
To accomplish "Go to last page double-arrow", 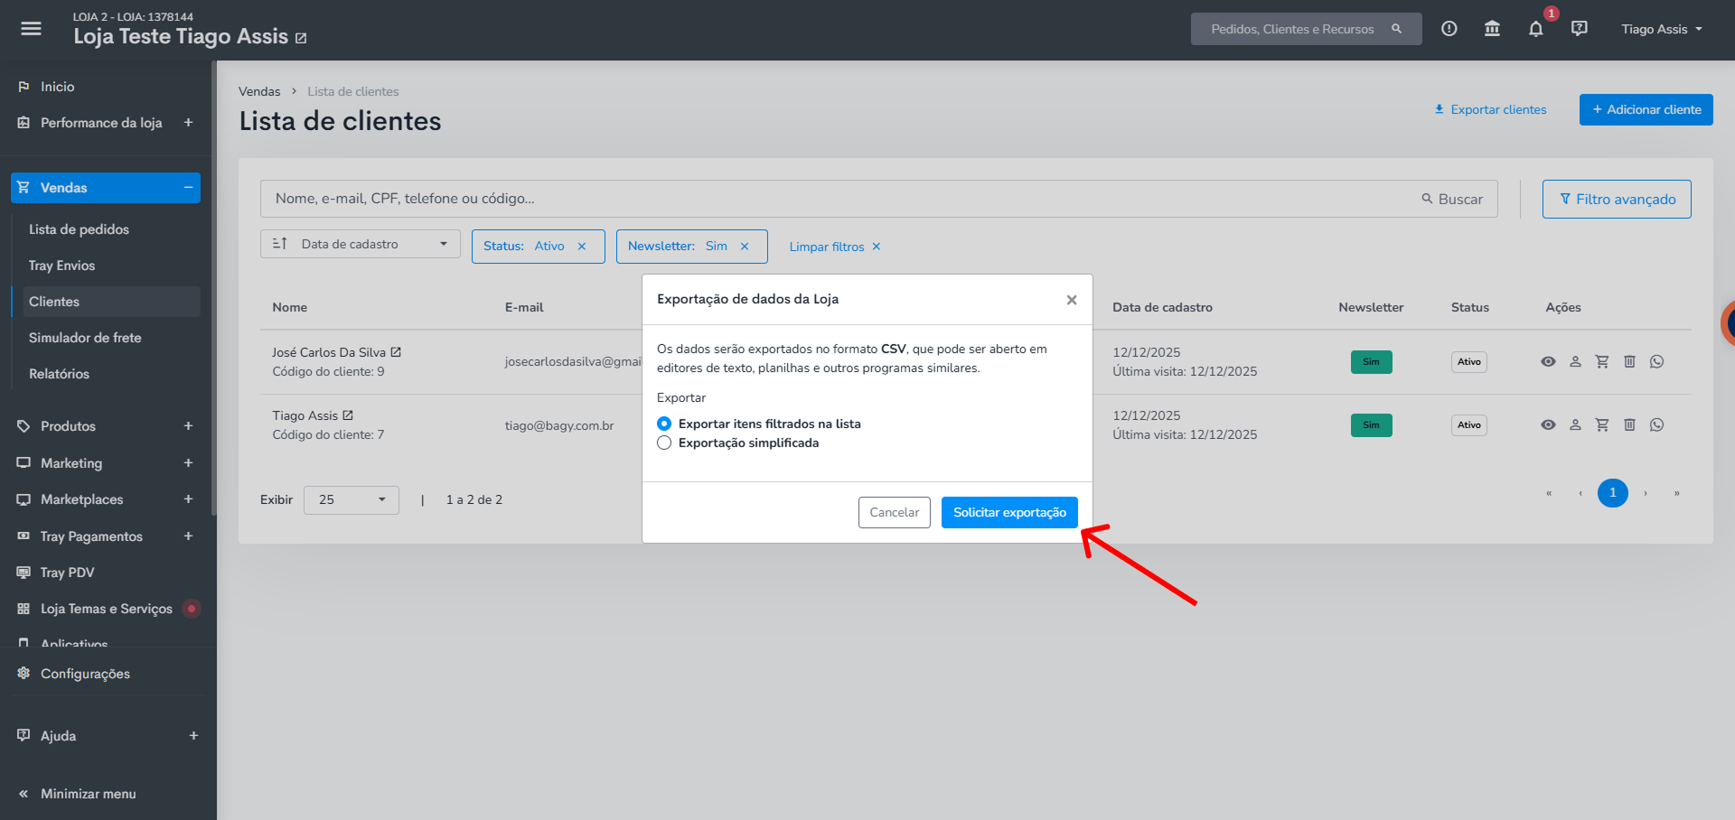I will tap(1676, 493).
